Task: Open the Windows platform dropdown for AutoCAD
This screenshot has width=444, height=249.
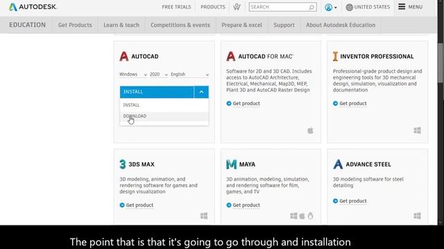Action: point(133,74)
